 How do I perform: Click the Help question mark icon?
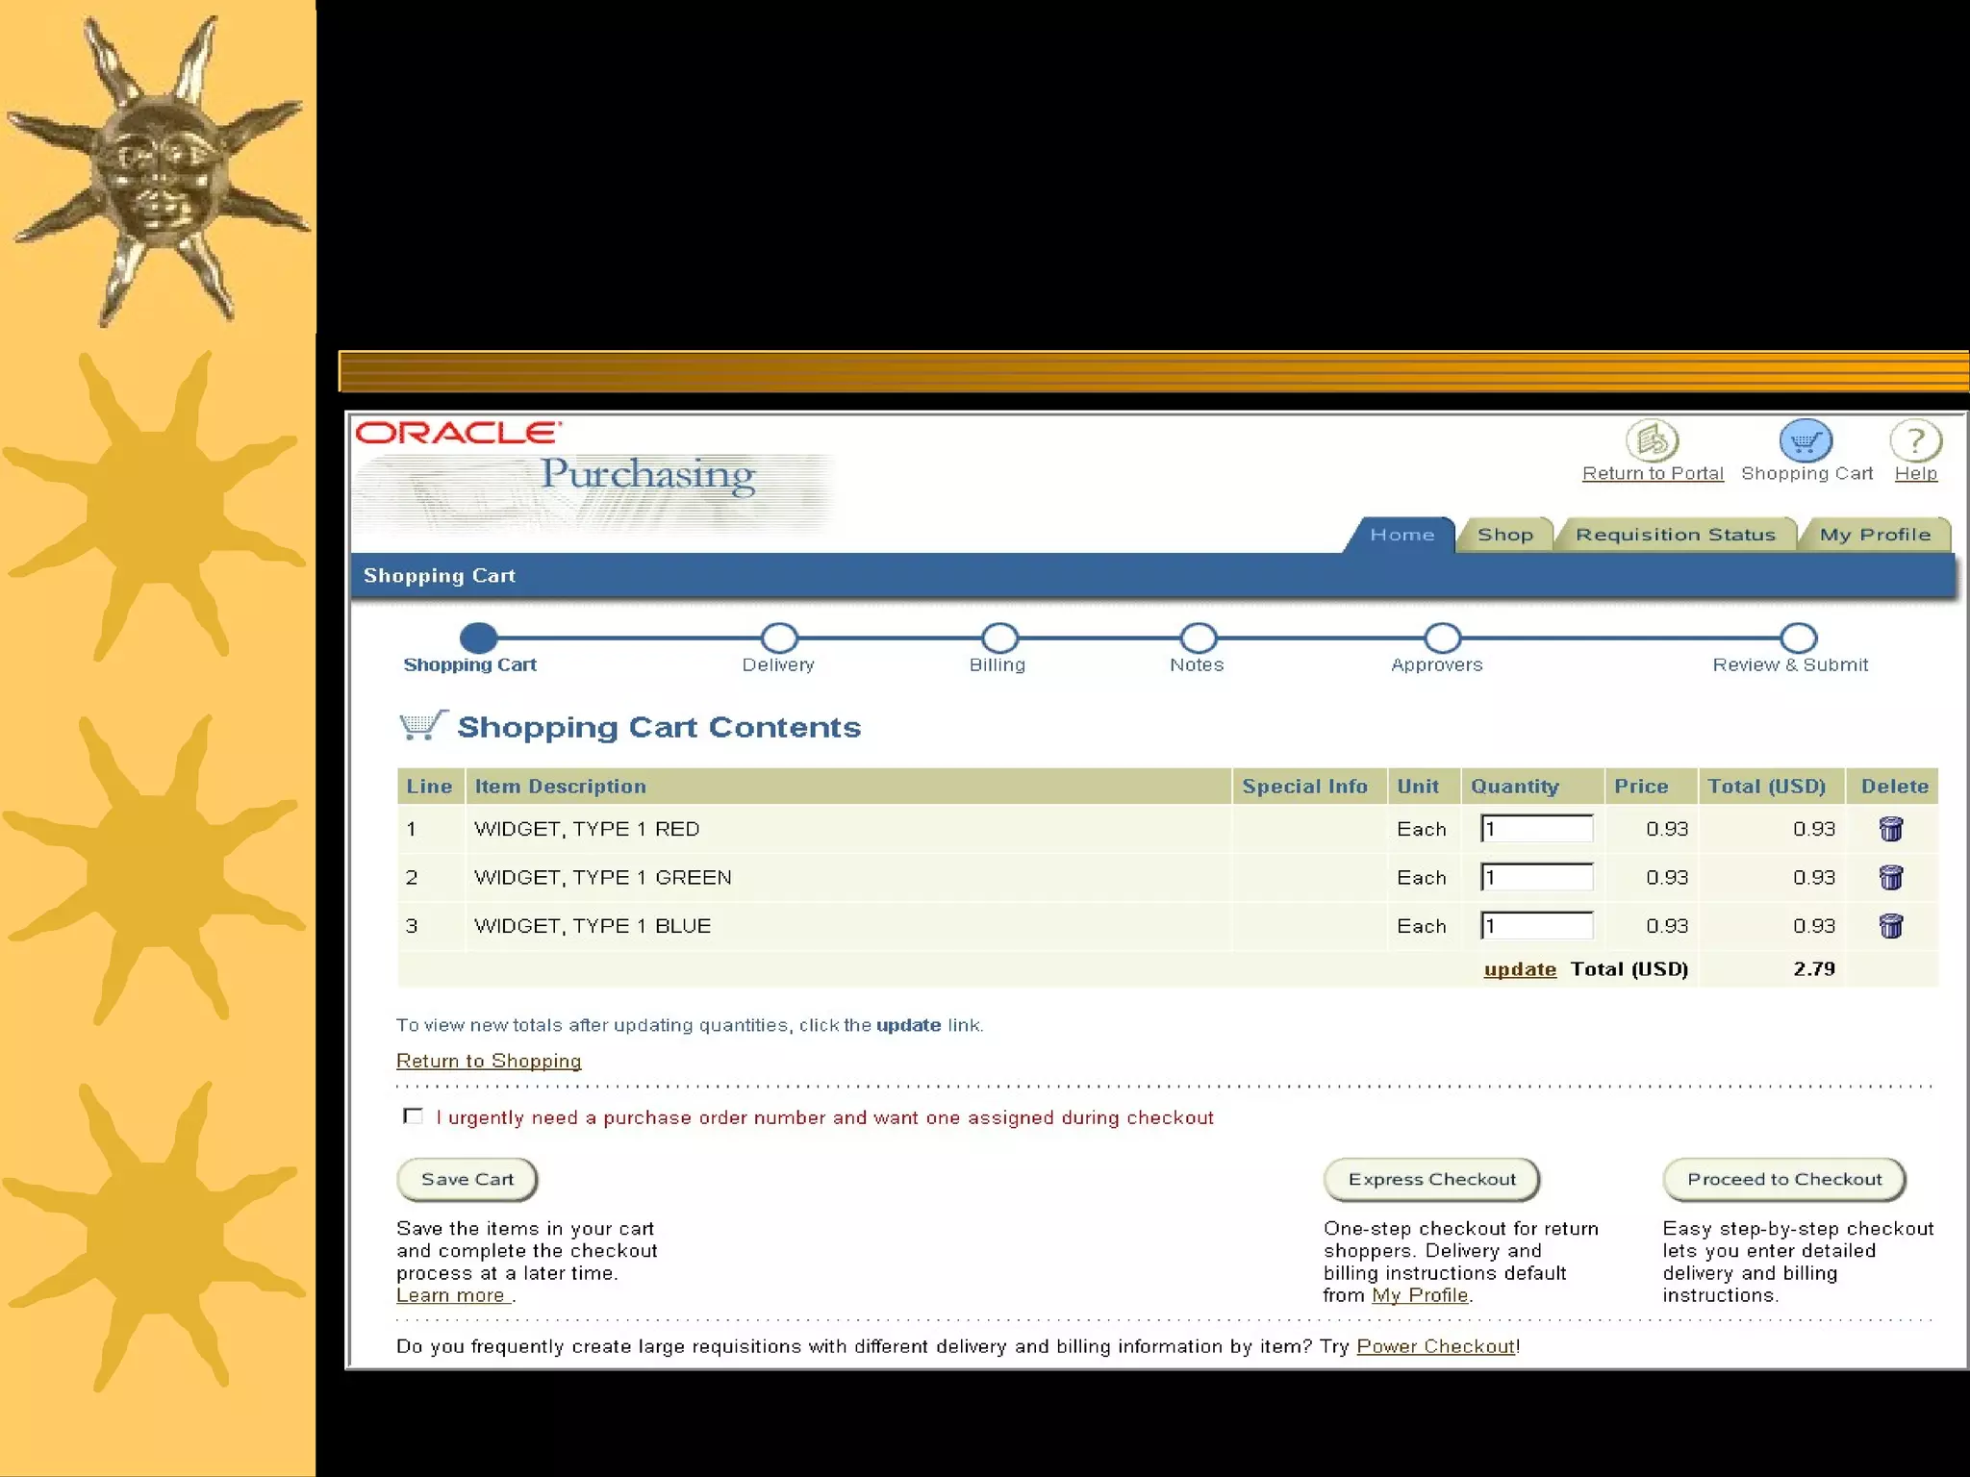1915,441
